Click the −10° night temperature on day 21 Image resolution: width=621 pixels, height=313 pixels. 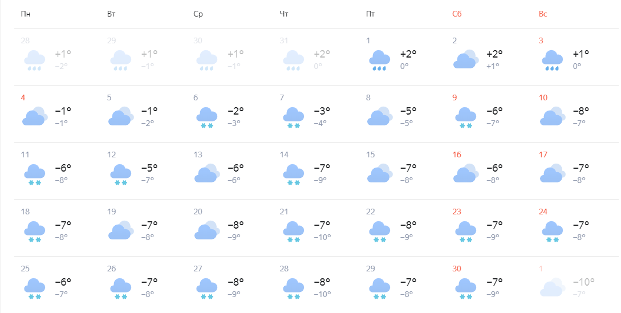click(x=322, y=237)
